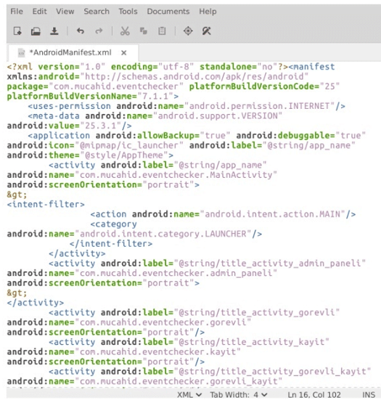Viewport: 381px width, 400px height.
Task: Expand the XML language dropdown
Action: tap(189, 395)
